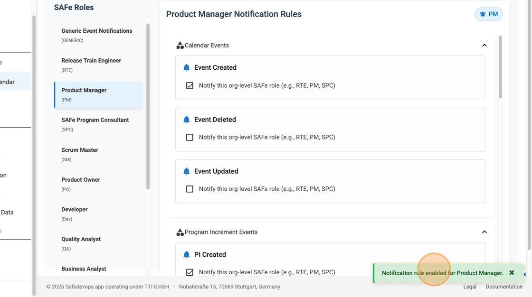Click the bell icon beside PI Created
This screenshot has height=297, width=532.
(187, 254)
